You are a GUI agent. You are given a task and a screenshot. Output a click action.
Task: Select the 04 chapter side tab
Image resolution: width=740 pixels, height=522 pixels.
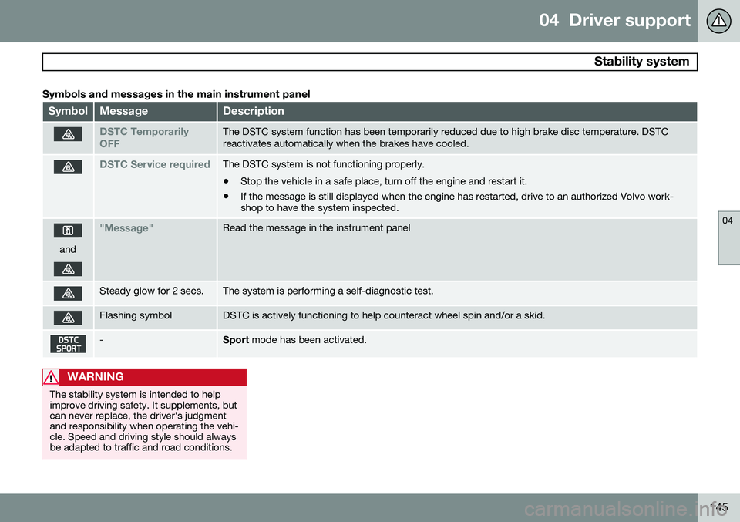click(x=728, y=238)
